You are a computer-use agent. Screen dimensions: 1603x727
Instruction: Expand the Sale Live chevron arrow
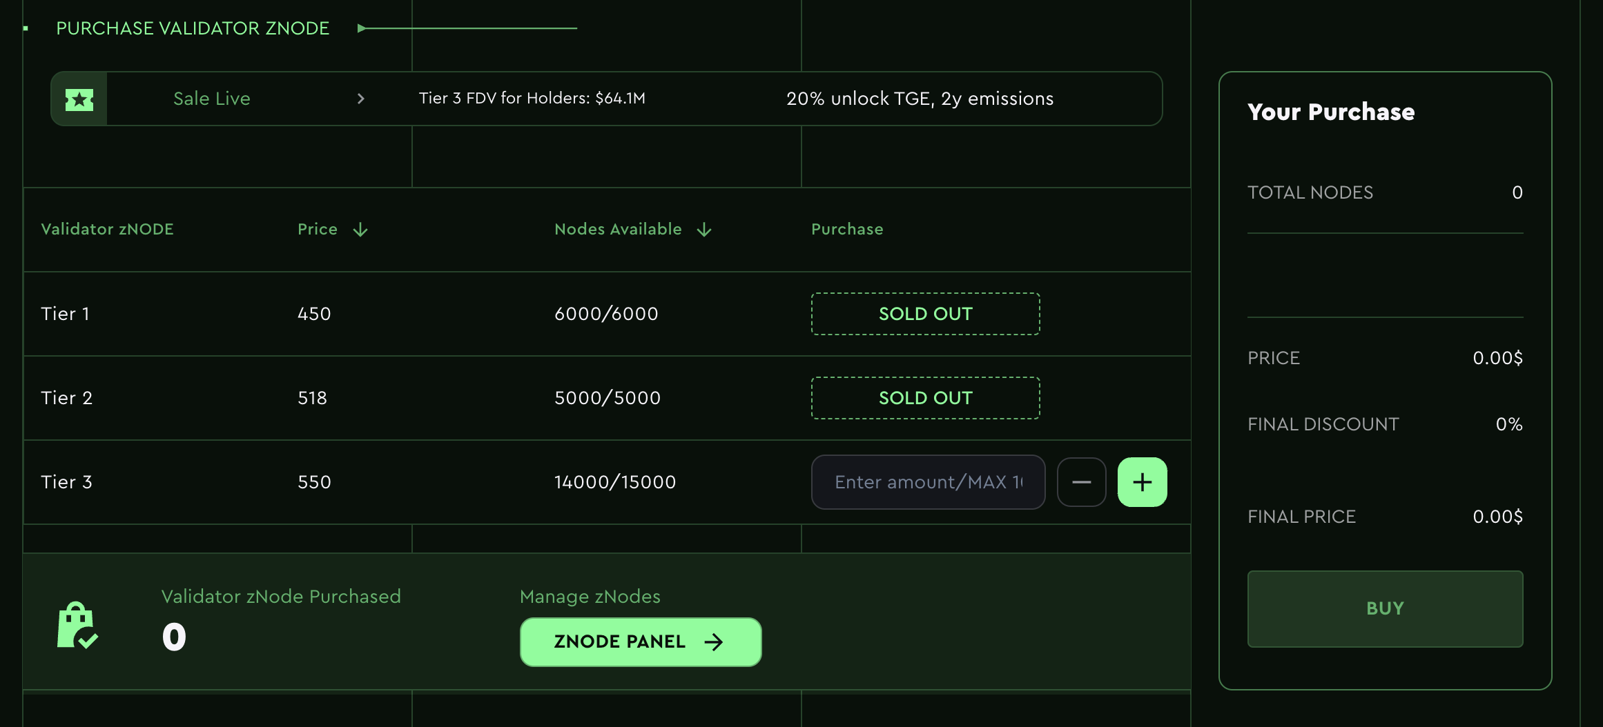pos(360,99)
